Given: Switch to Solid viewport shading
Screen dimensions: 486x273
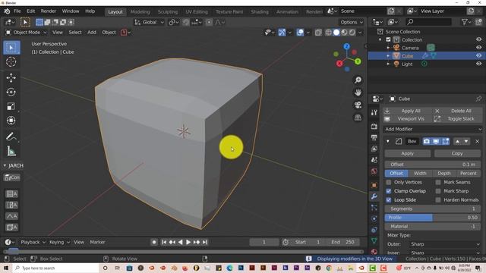Looking at the screenshot, I should point(336,32).
